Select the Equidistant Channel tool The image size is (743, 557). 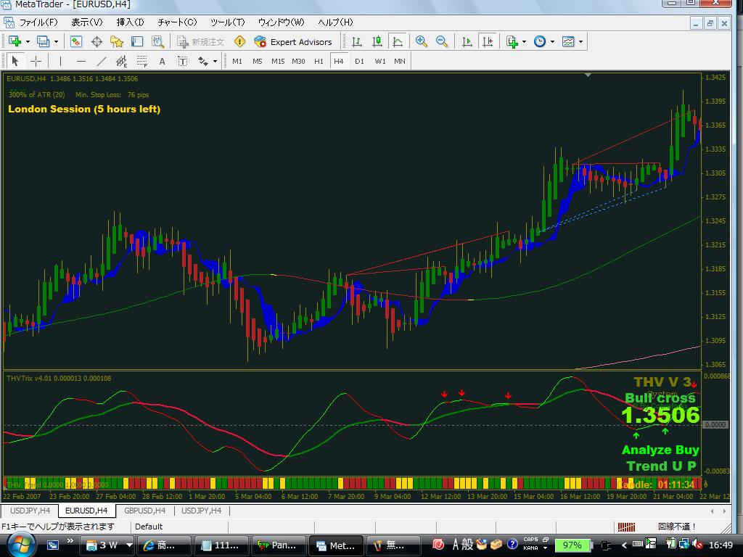(122, 61)
